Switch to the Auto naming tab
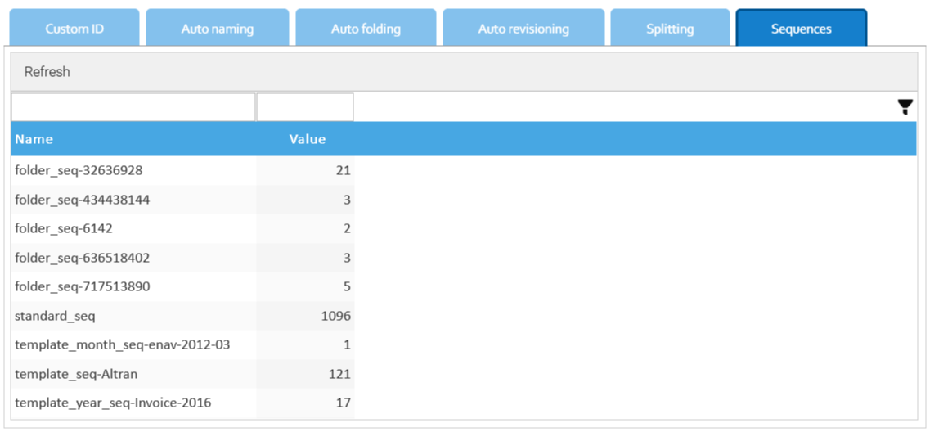Viewport: 930px width, 432px height. click(x=218, y=28)
